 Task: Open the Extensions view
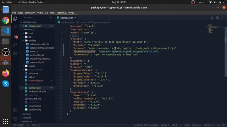coord(15,53)
